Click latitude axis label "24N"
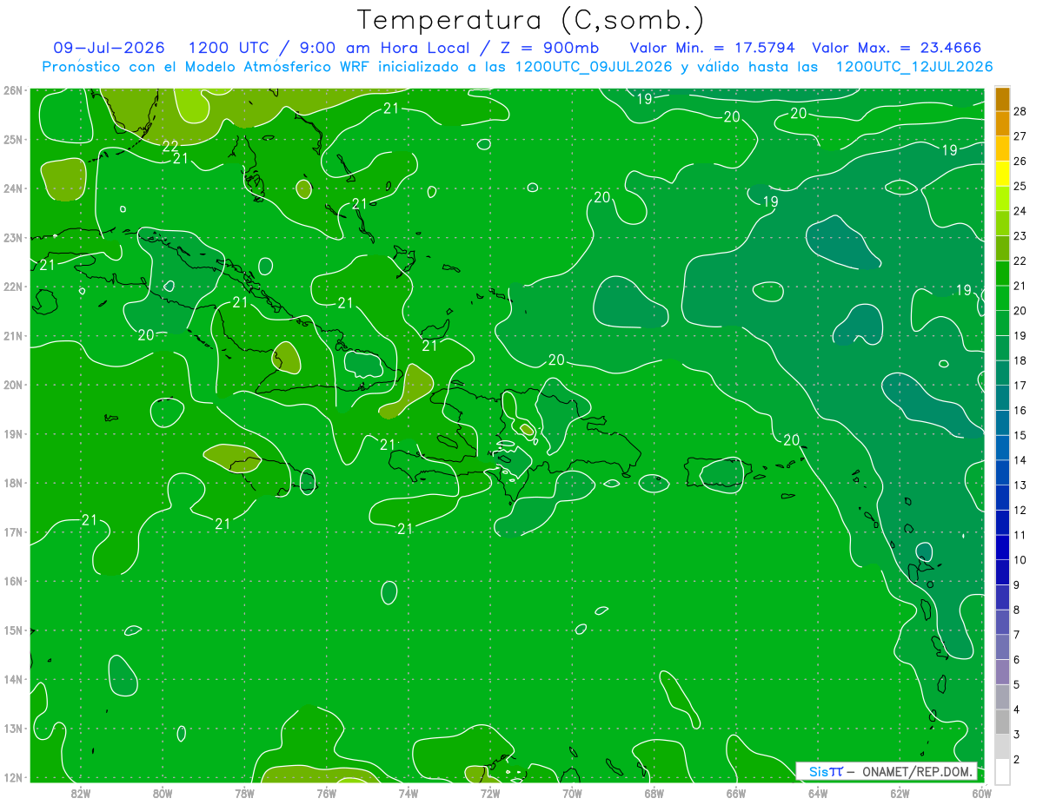The width and height of the screenshot is (1043, 805). [x=12, y=188]
